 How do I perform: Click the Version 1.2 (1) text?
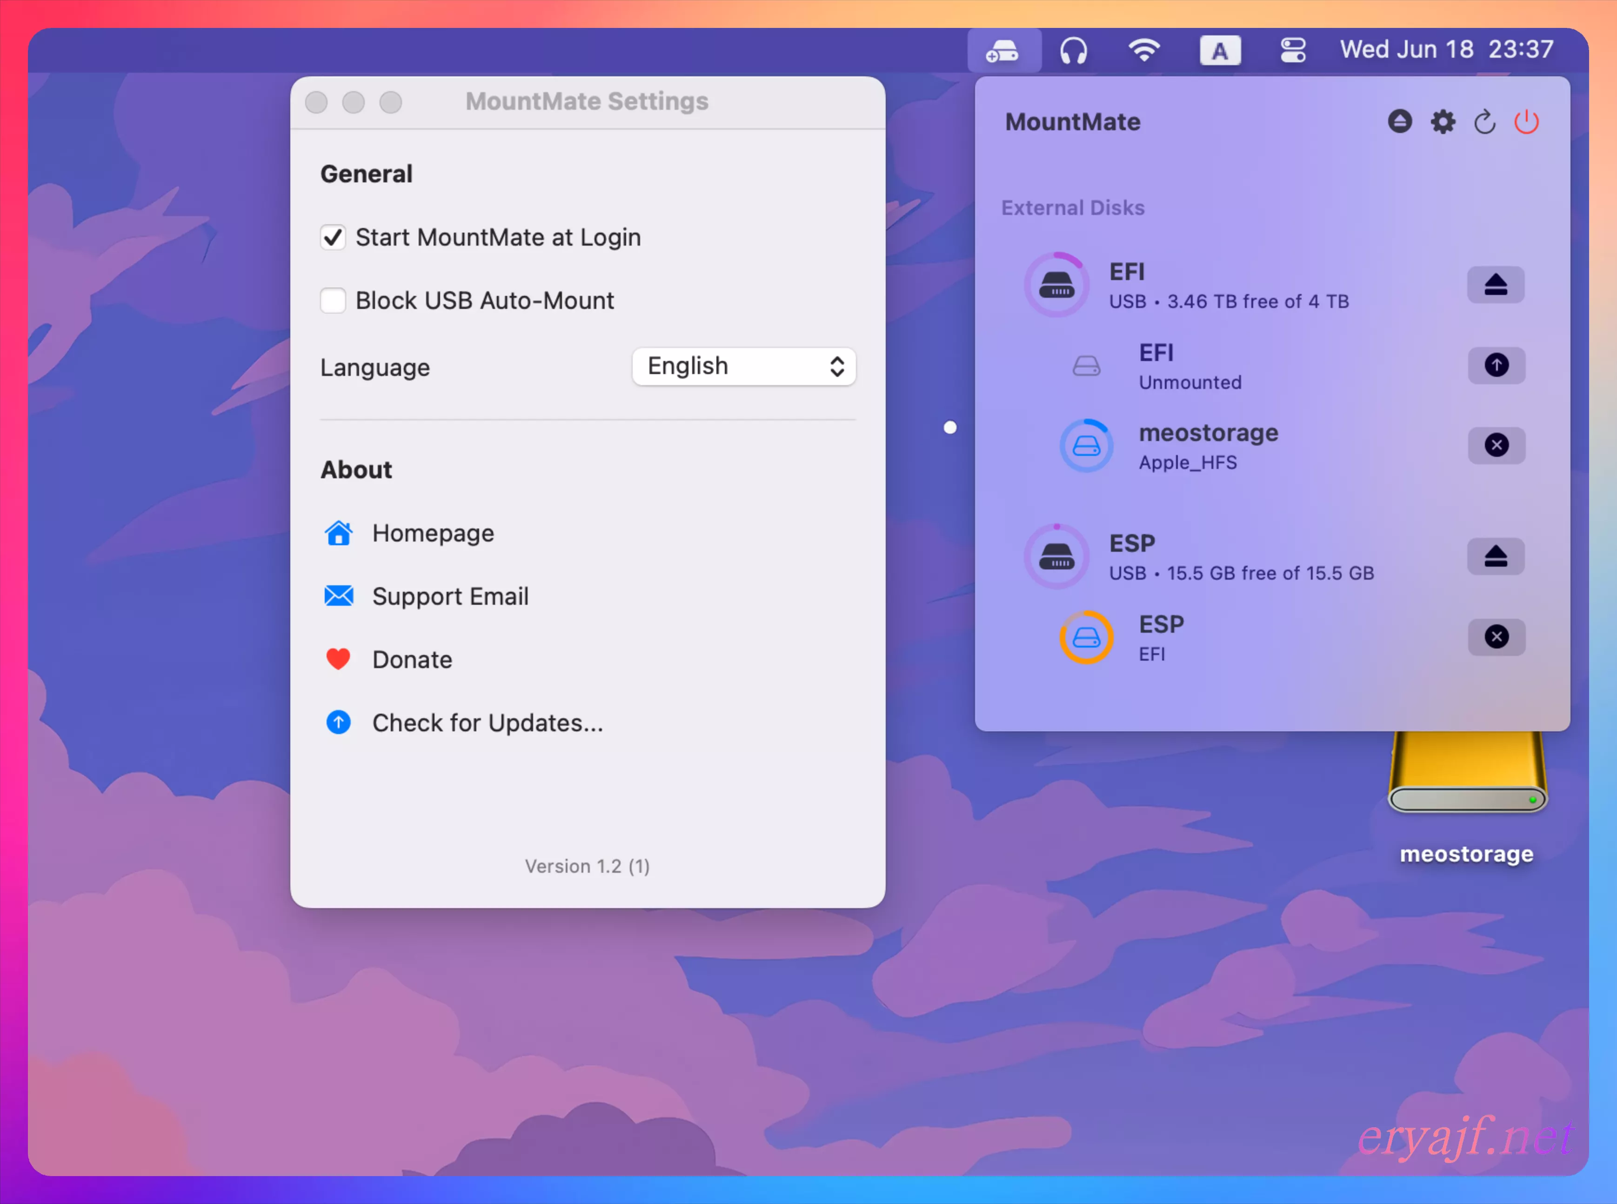coord(588,866)
